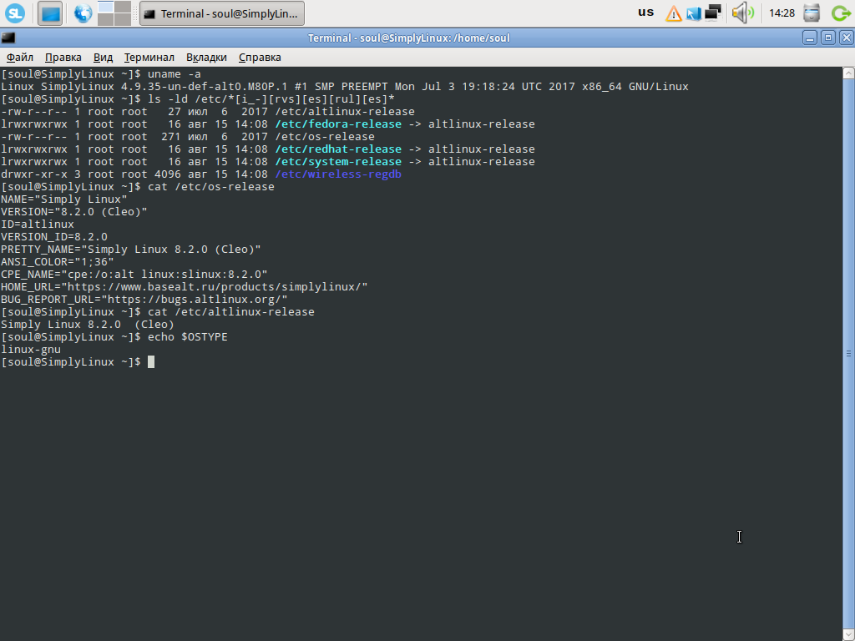Open the Вид menu
This screenshot has width=855, height=641.
point(103,58)
